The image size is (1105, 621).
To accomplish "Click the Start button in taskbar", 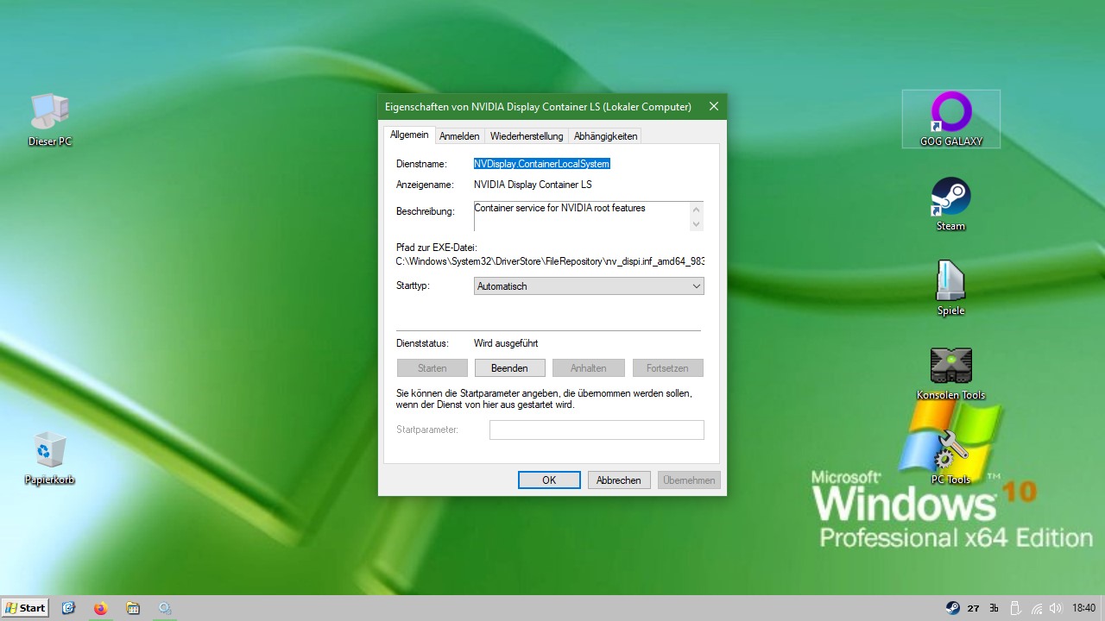I will (x=25, y=608).
